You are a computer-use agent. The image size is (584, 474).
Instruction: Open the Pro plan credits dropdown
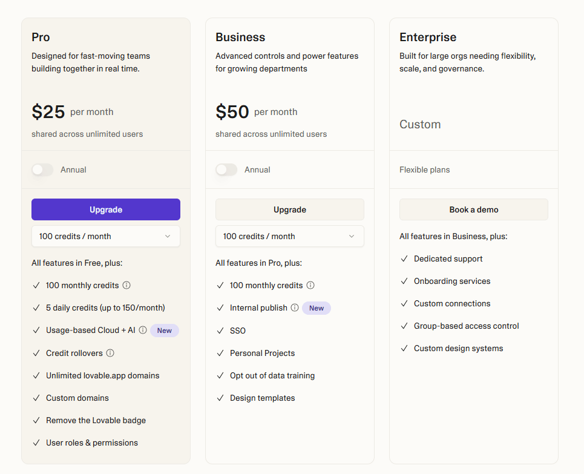click(x=106, y=236)
